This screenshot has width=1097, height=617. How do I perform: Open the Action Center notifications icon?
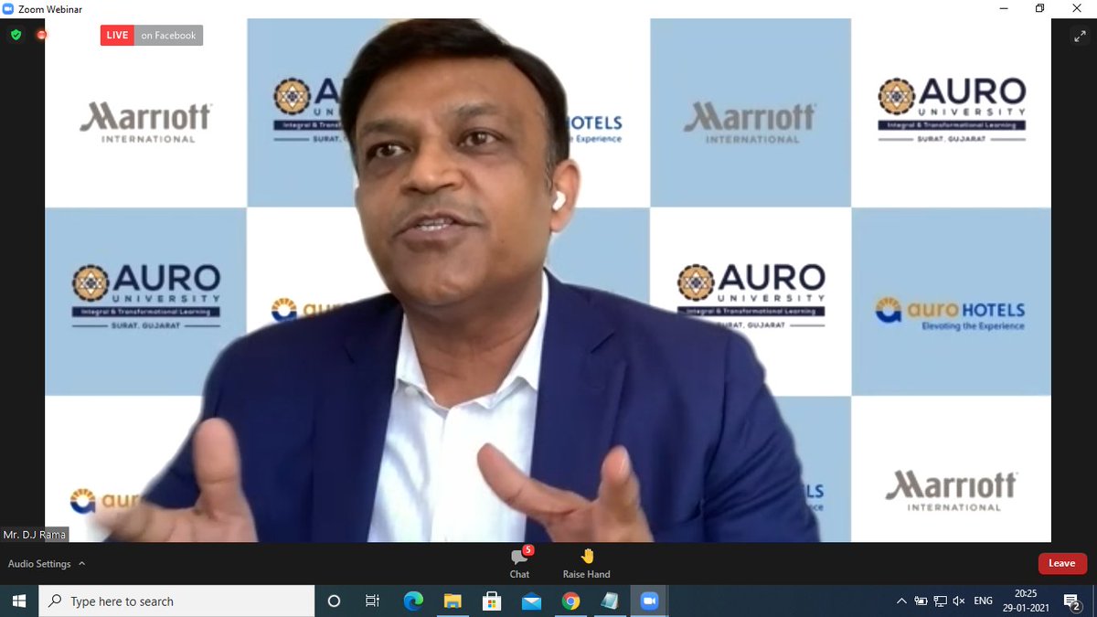1073,601
